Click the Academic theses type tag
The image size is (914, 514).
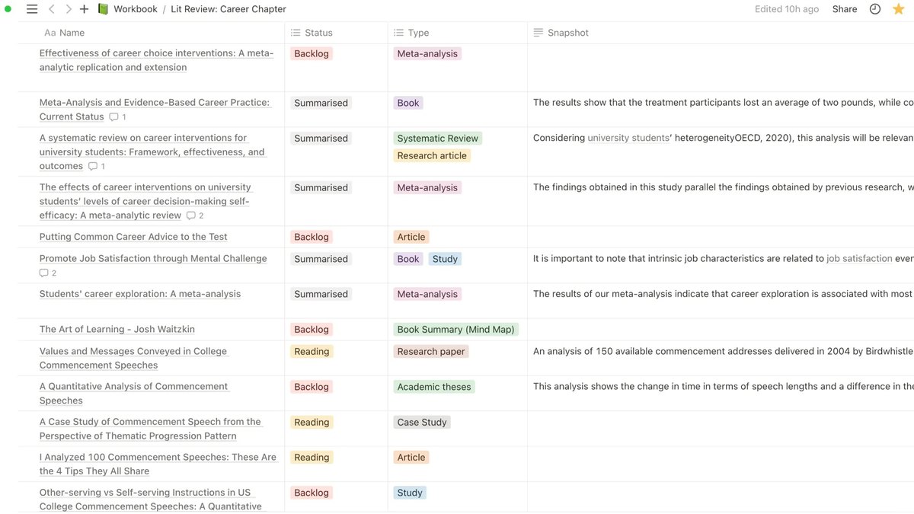(434, 387)
